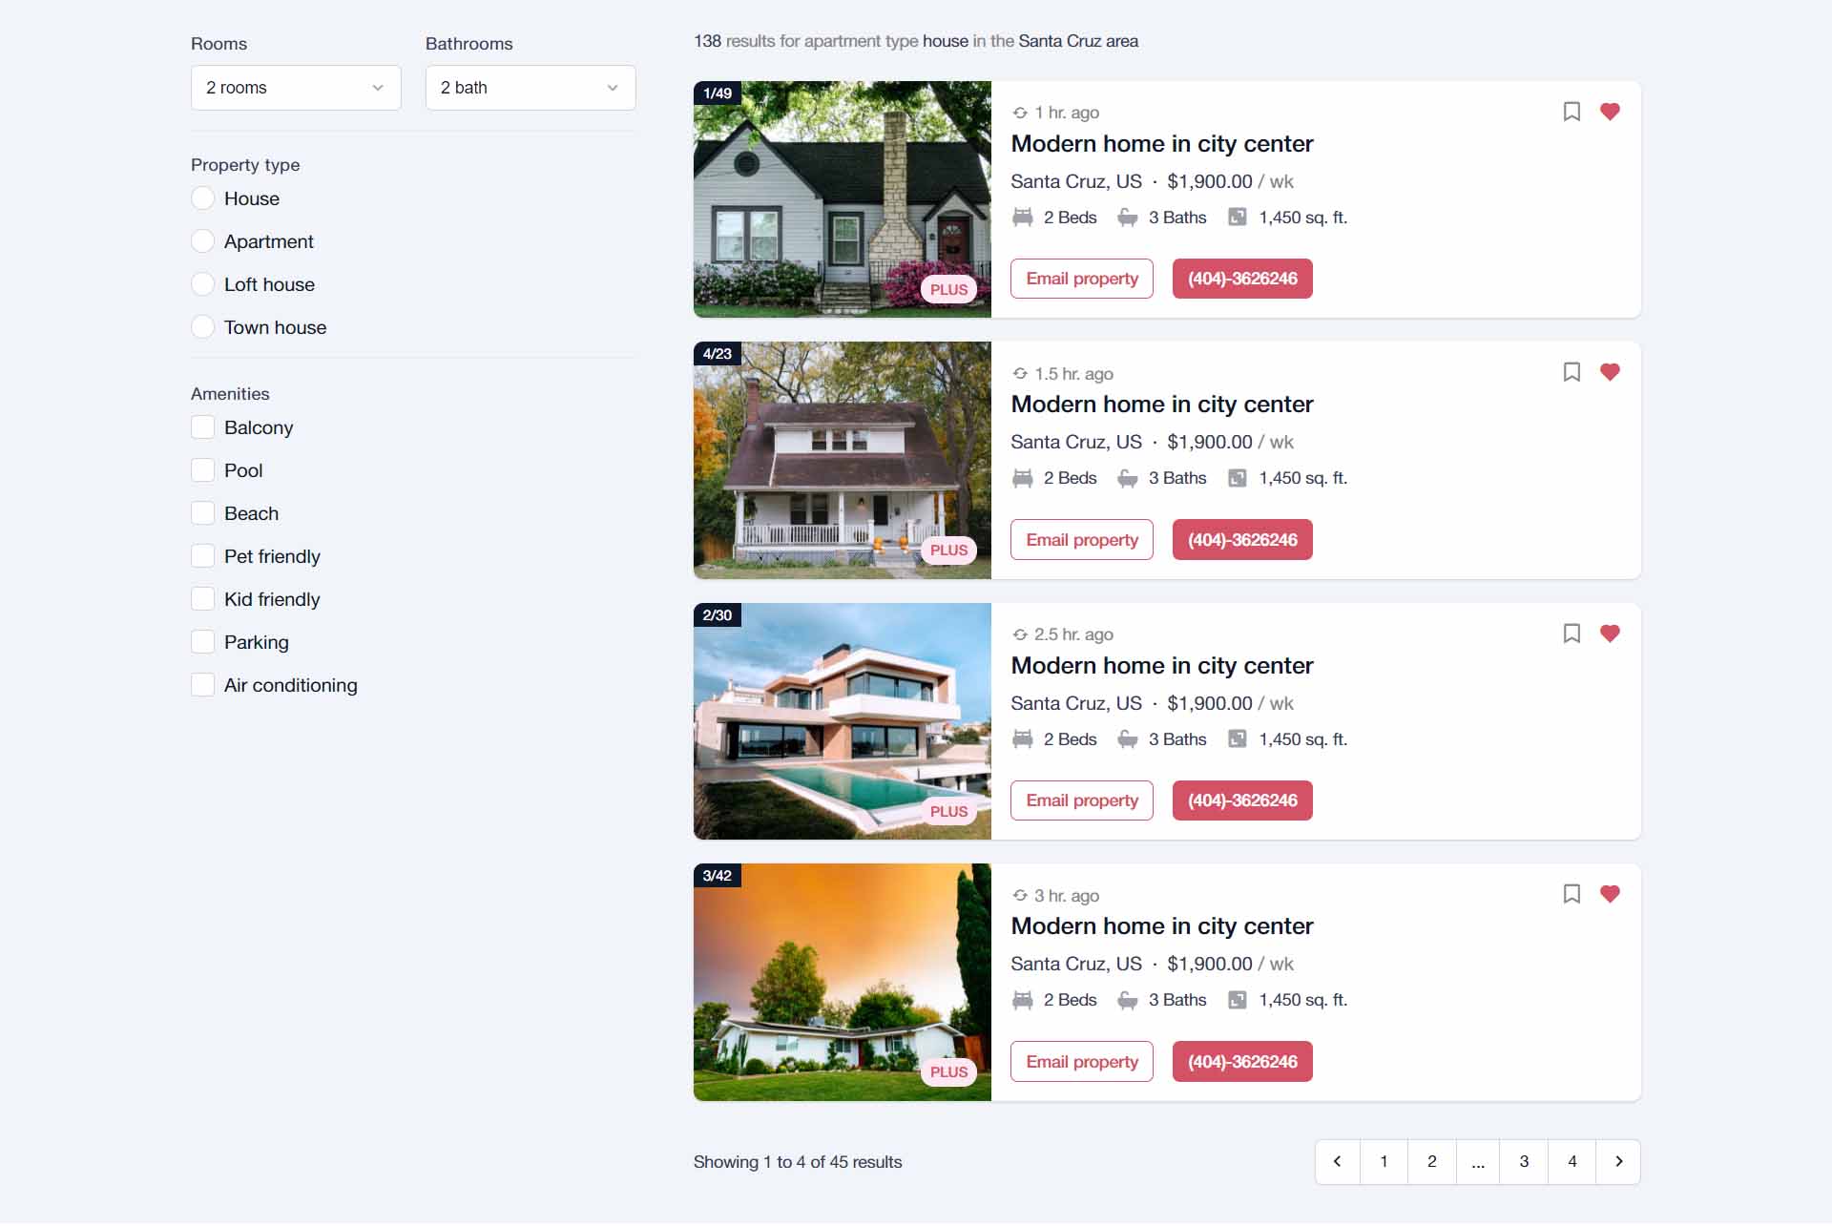This screenshot has width=1832, height=1226.
Task: Navigate to page 2 of results
Action: (1429, 1162)
